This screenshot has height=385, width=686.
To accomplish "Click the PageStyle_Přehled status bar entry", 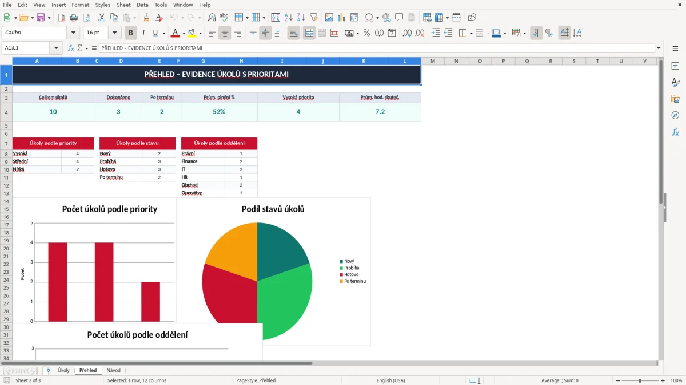I will tap(256, 380).
